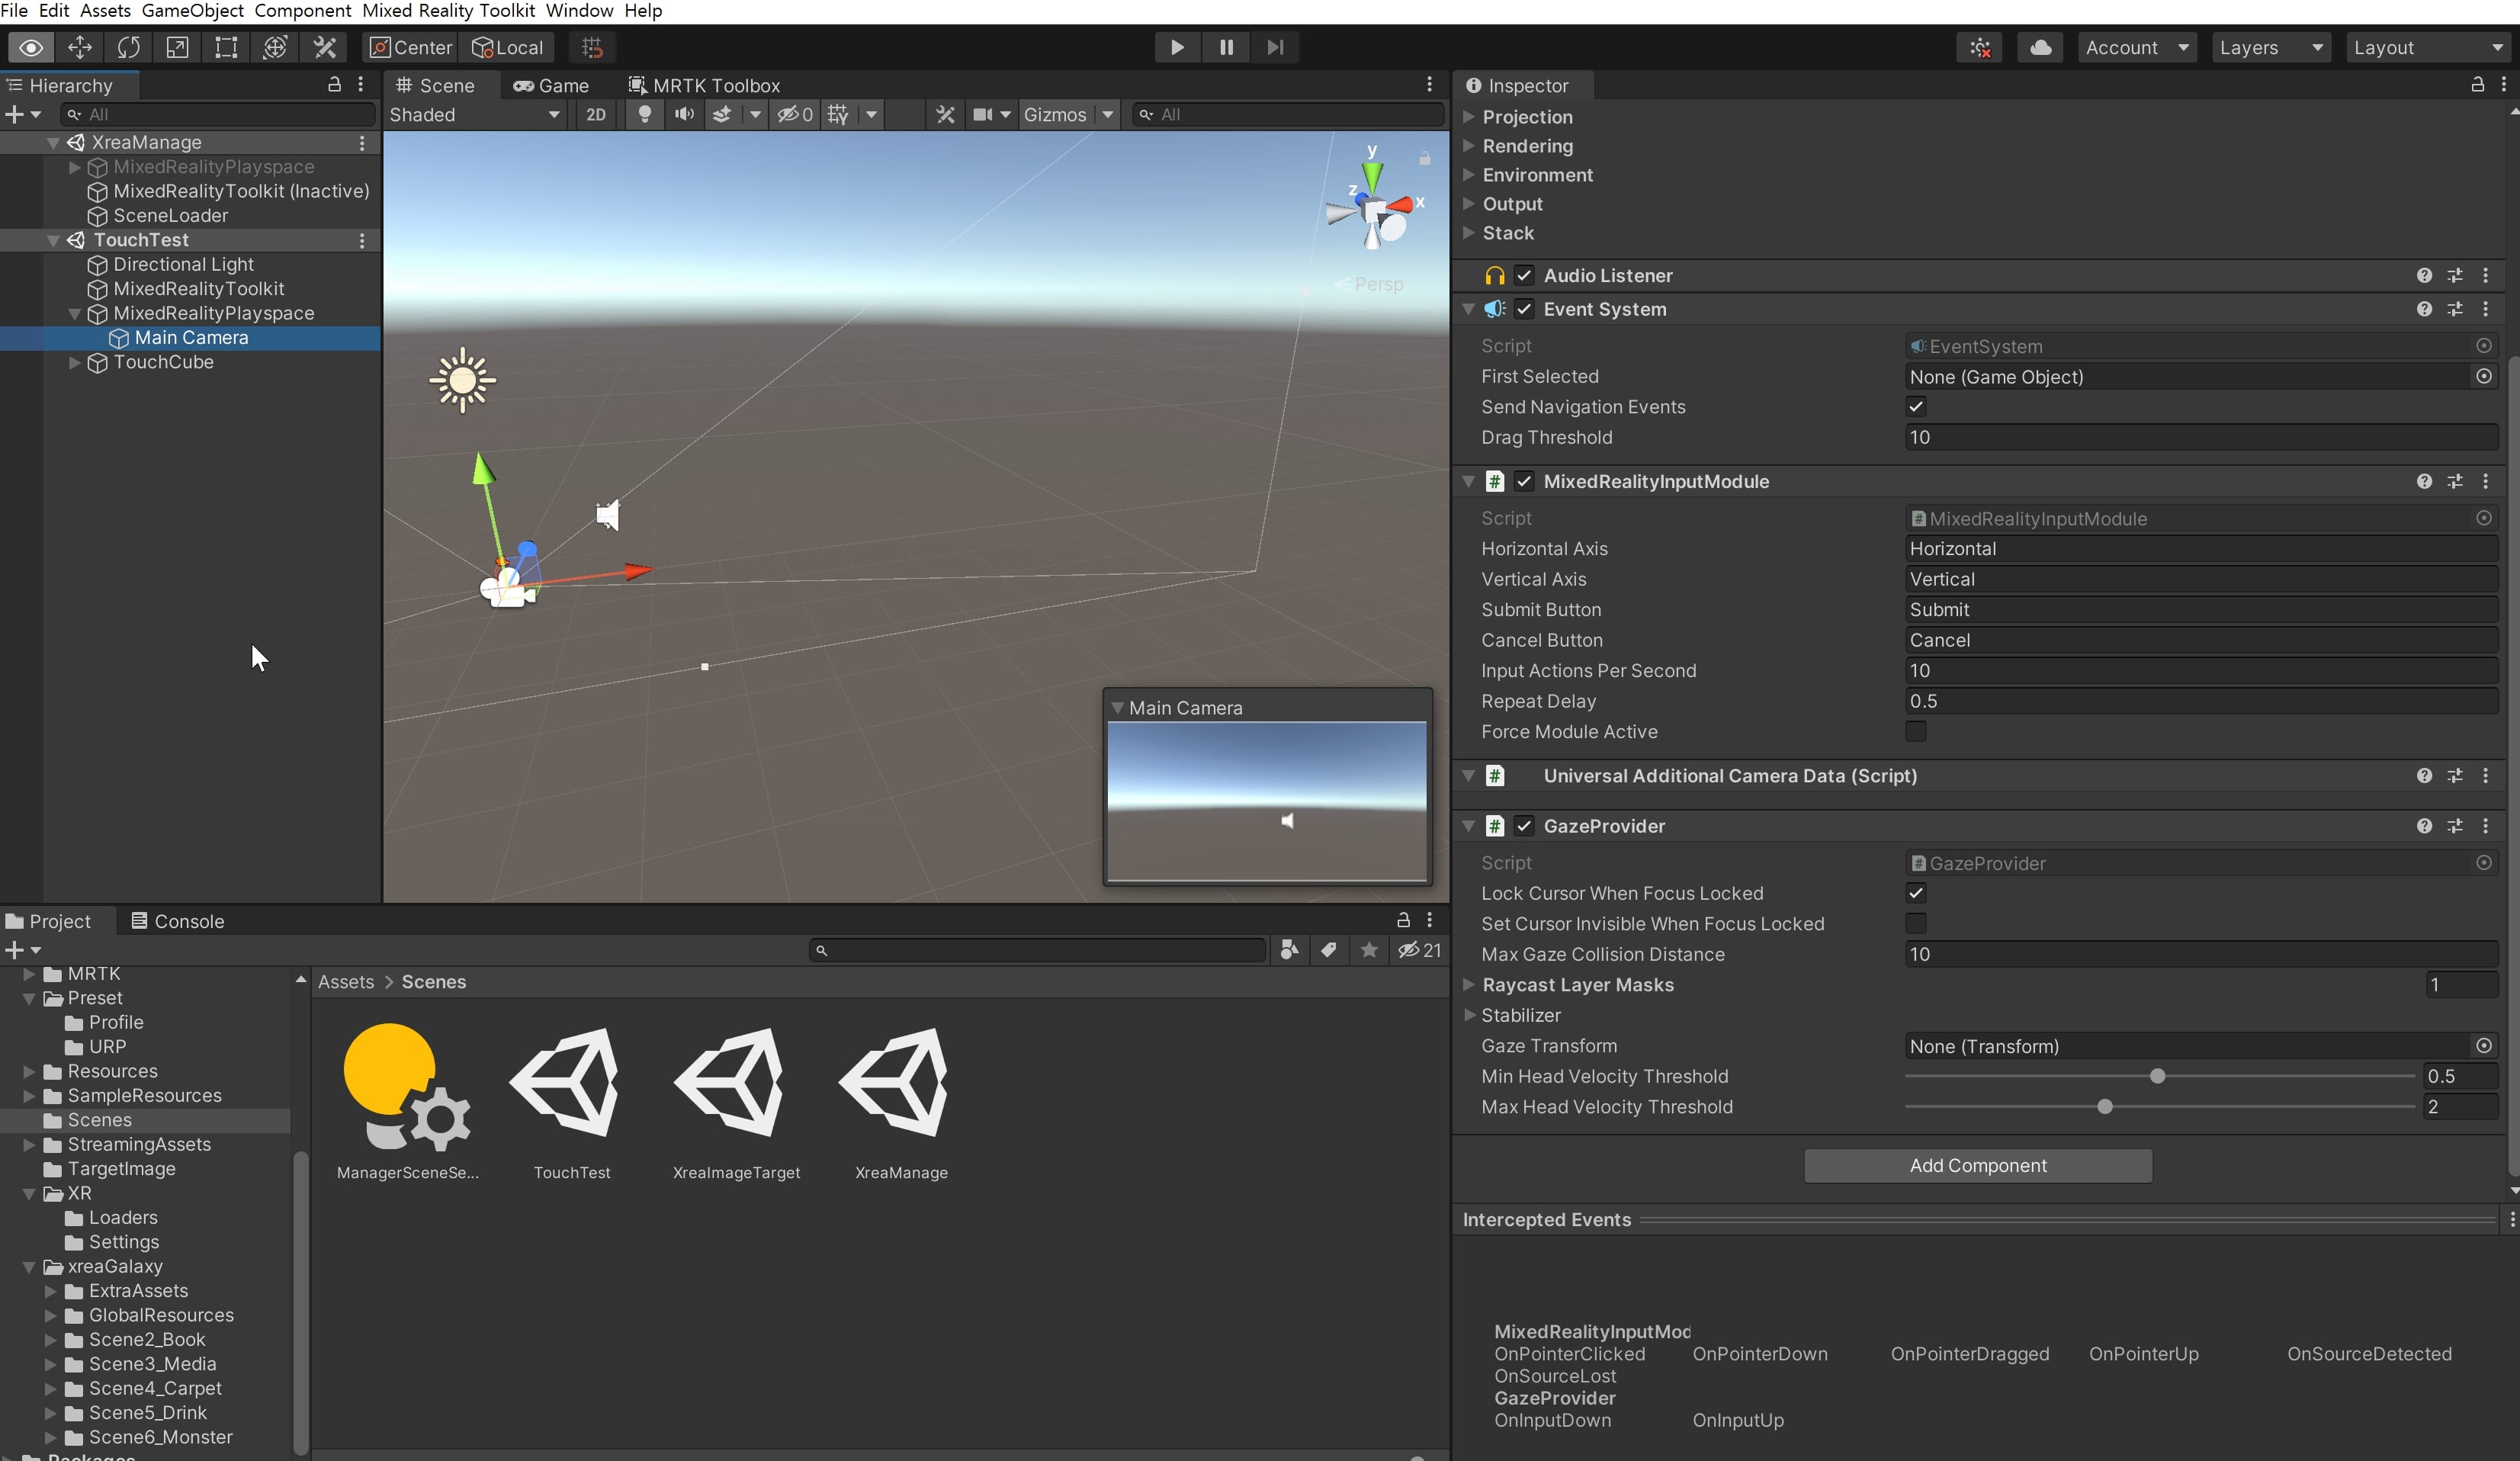Click the Add Component button
The width and height of the screenshot is (2520, 1461).
(x=1977, y=1165)
